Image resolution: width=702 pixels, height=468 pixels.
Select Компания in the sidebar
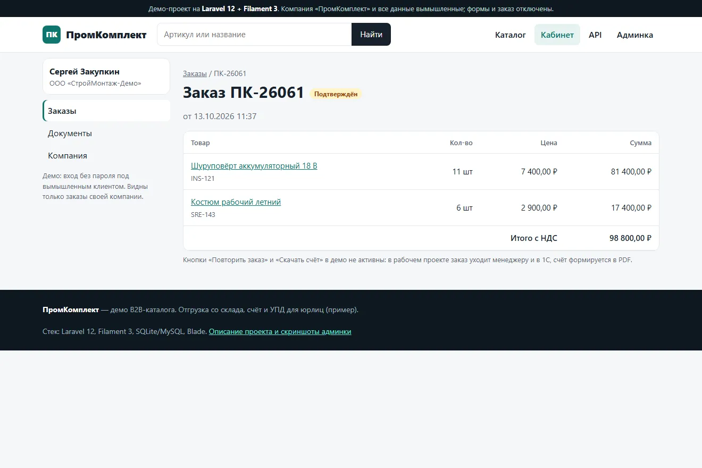pyautogui.click(x=106, y=156)
